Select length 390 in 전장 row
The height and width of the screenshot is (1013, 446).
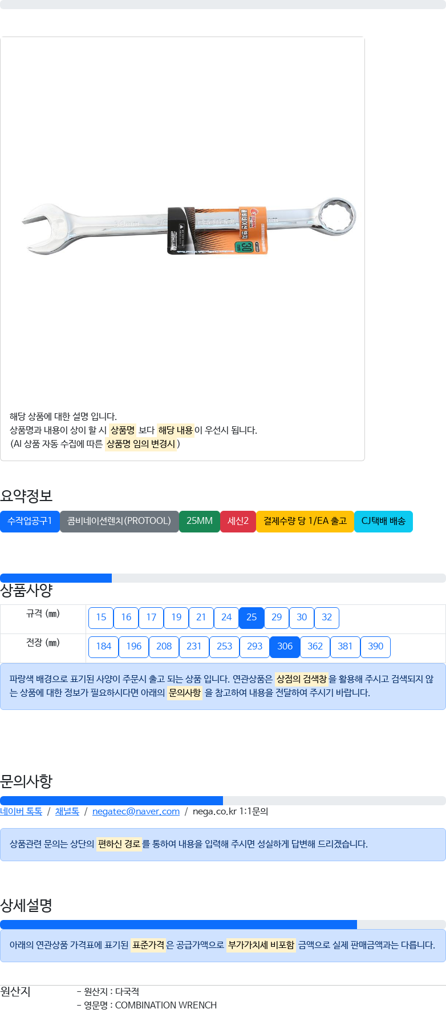(375, 647)
